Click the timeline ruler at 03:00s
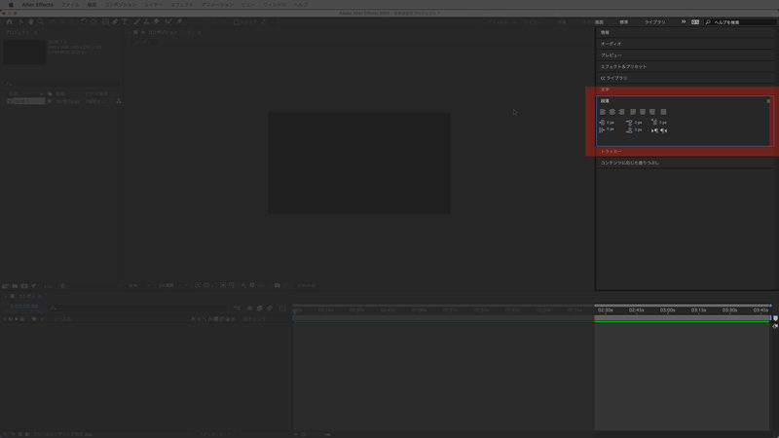779x438 pixels. [667, 310]
